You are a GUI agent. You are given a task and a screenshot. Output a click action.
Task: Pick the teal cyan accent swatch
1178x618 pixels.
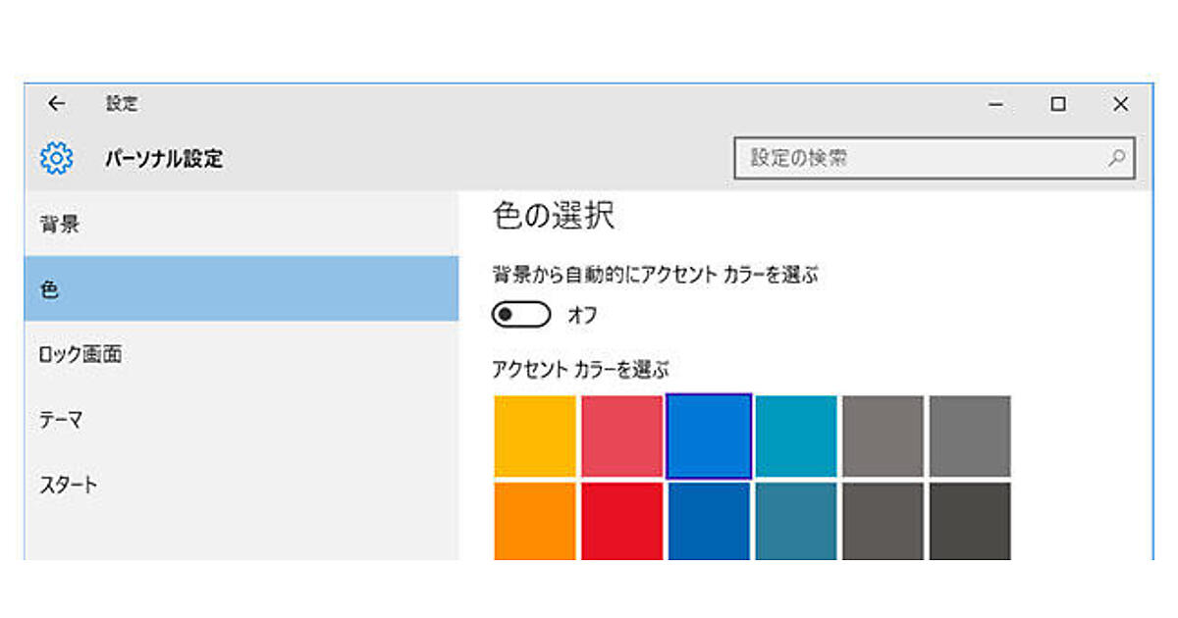(x=796, y=437)
